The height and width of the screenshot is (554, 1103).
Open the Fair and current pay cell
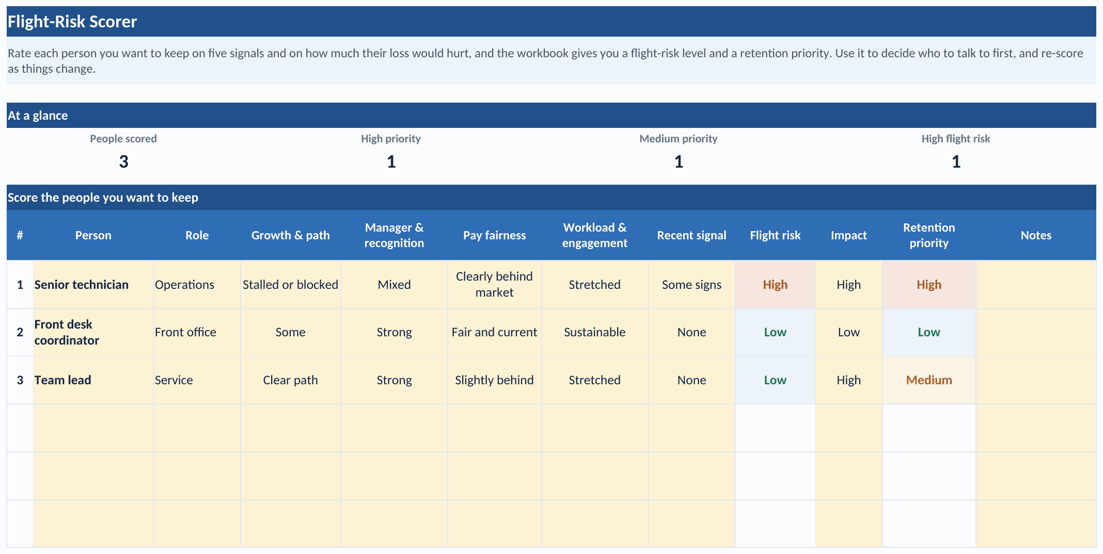click(x=494, y=332)
